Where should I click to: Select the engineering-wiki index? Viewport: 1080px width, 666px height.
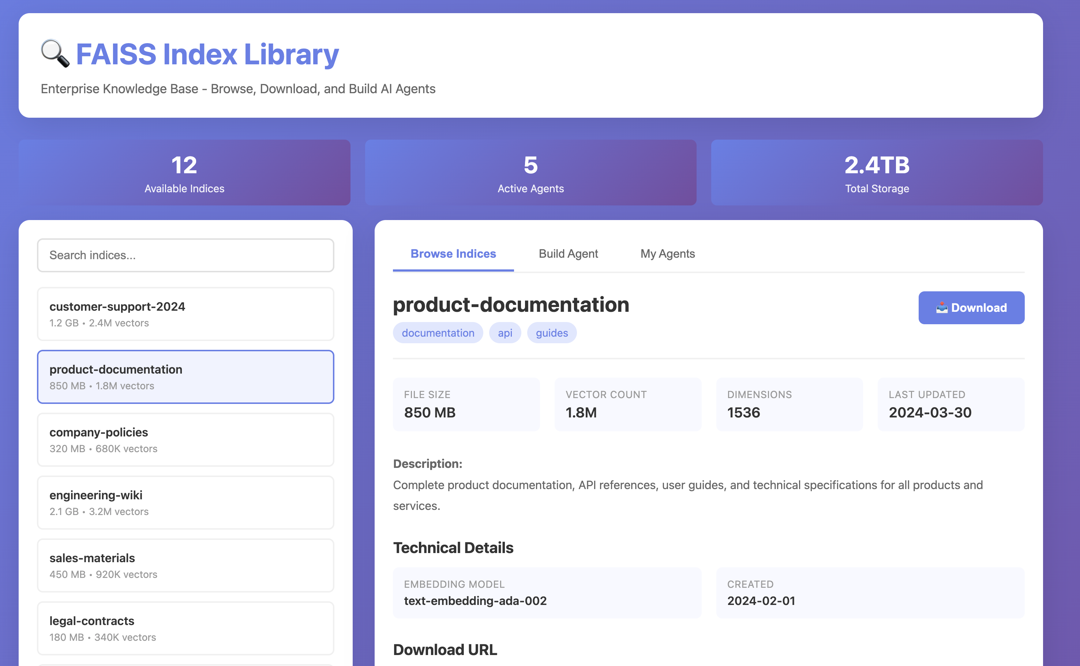185,502
